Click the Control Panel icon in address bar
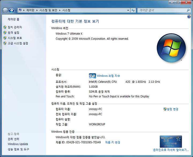The width and height of the screenshot is (193, 157). [x=20, y=10]
